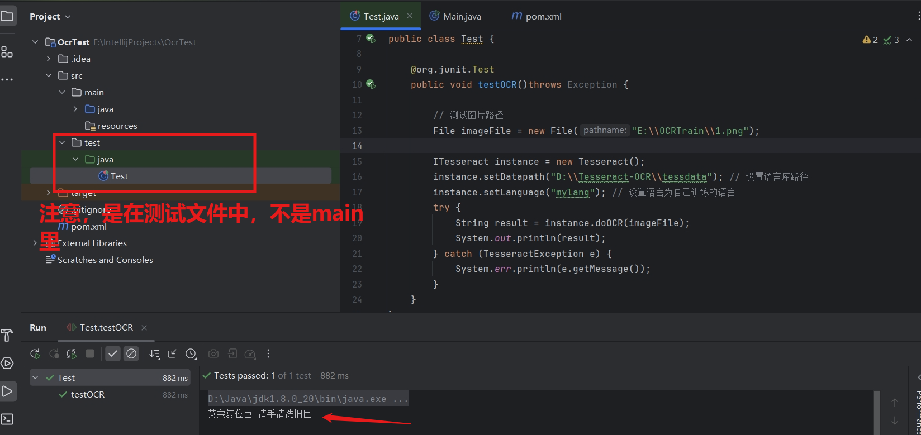The width and height of the screenshot is (921, 435).
Task: Click the folded java.exe command line
Action: coord(308,399)
